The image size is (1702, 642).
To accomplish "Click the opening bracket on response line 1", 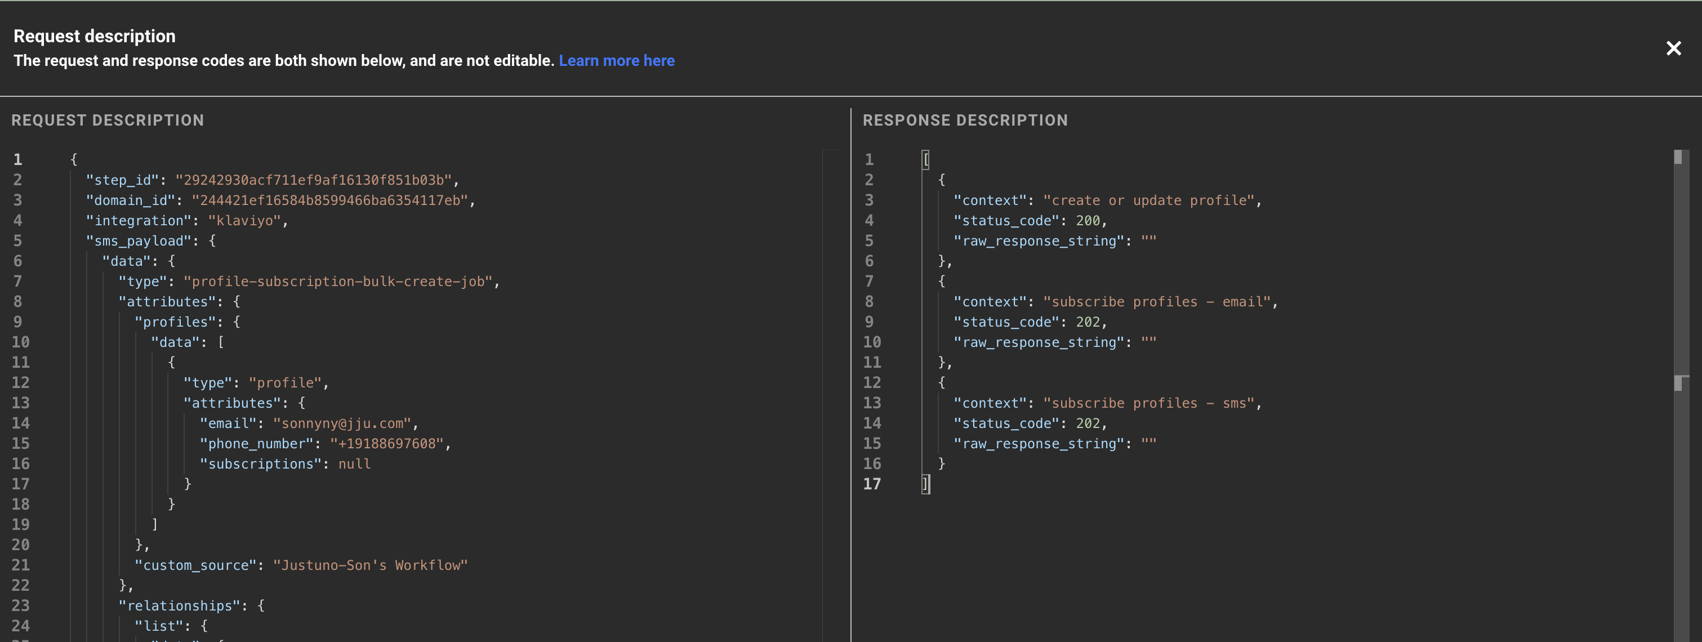I will pos(926,160).
